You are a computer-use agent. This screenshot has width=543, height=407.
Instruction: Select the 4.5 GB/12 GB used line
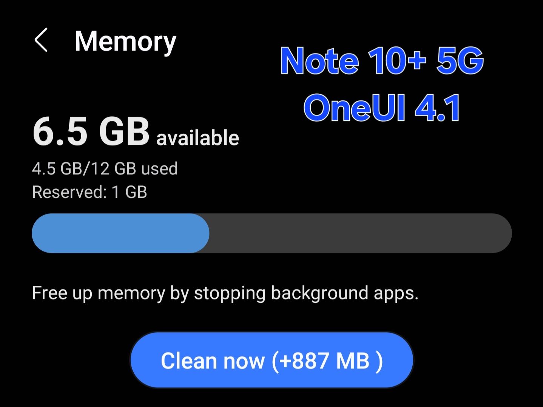pos(105,168)
